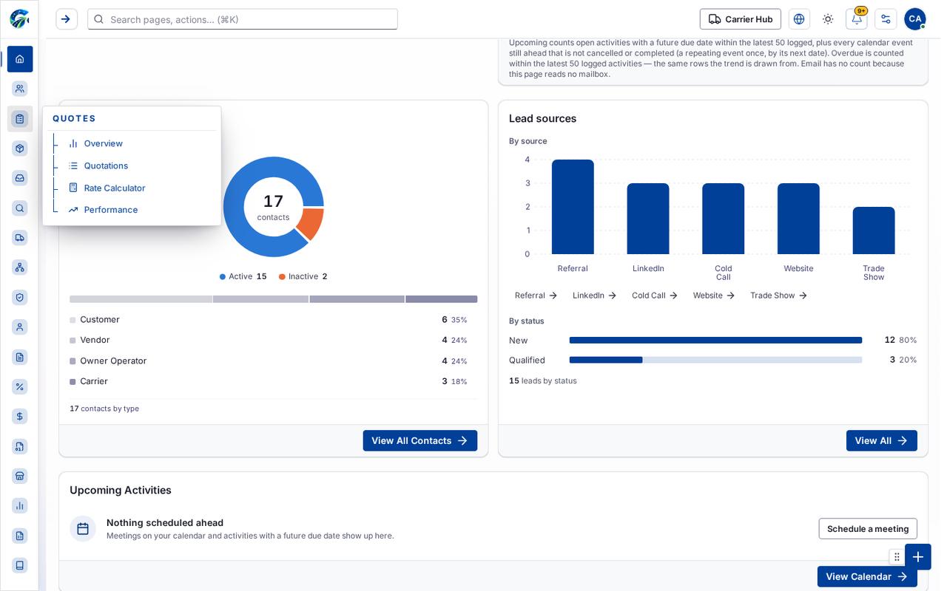This screenshot has height=591, width=947.
Task: Open the storefront sidebar icon
Action: coord(20,476)
